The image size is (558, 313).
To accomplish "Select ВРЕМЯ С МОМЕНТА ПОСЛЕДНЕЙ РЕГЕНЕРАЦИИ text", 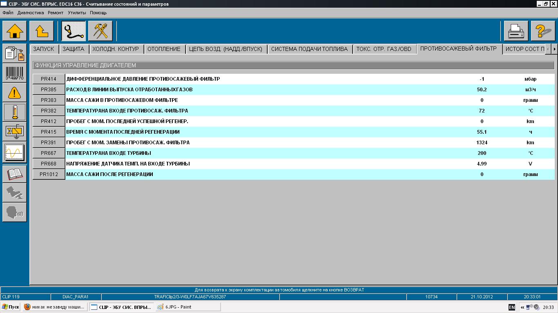I will click(123, 132).
